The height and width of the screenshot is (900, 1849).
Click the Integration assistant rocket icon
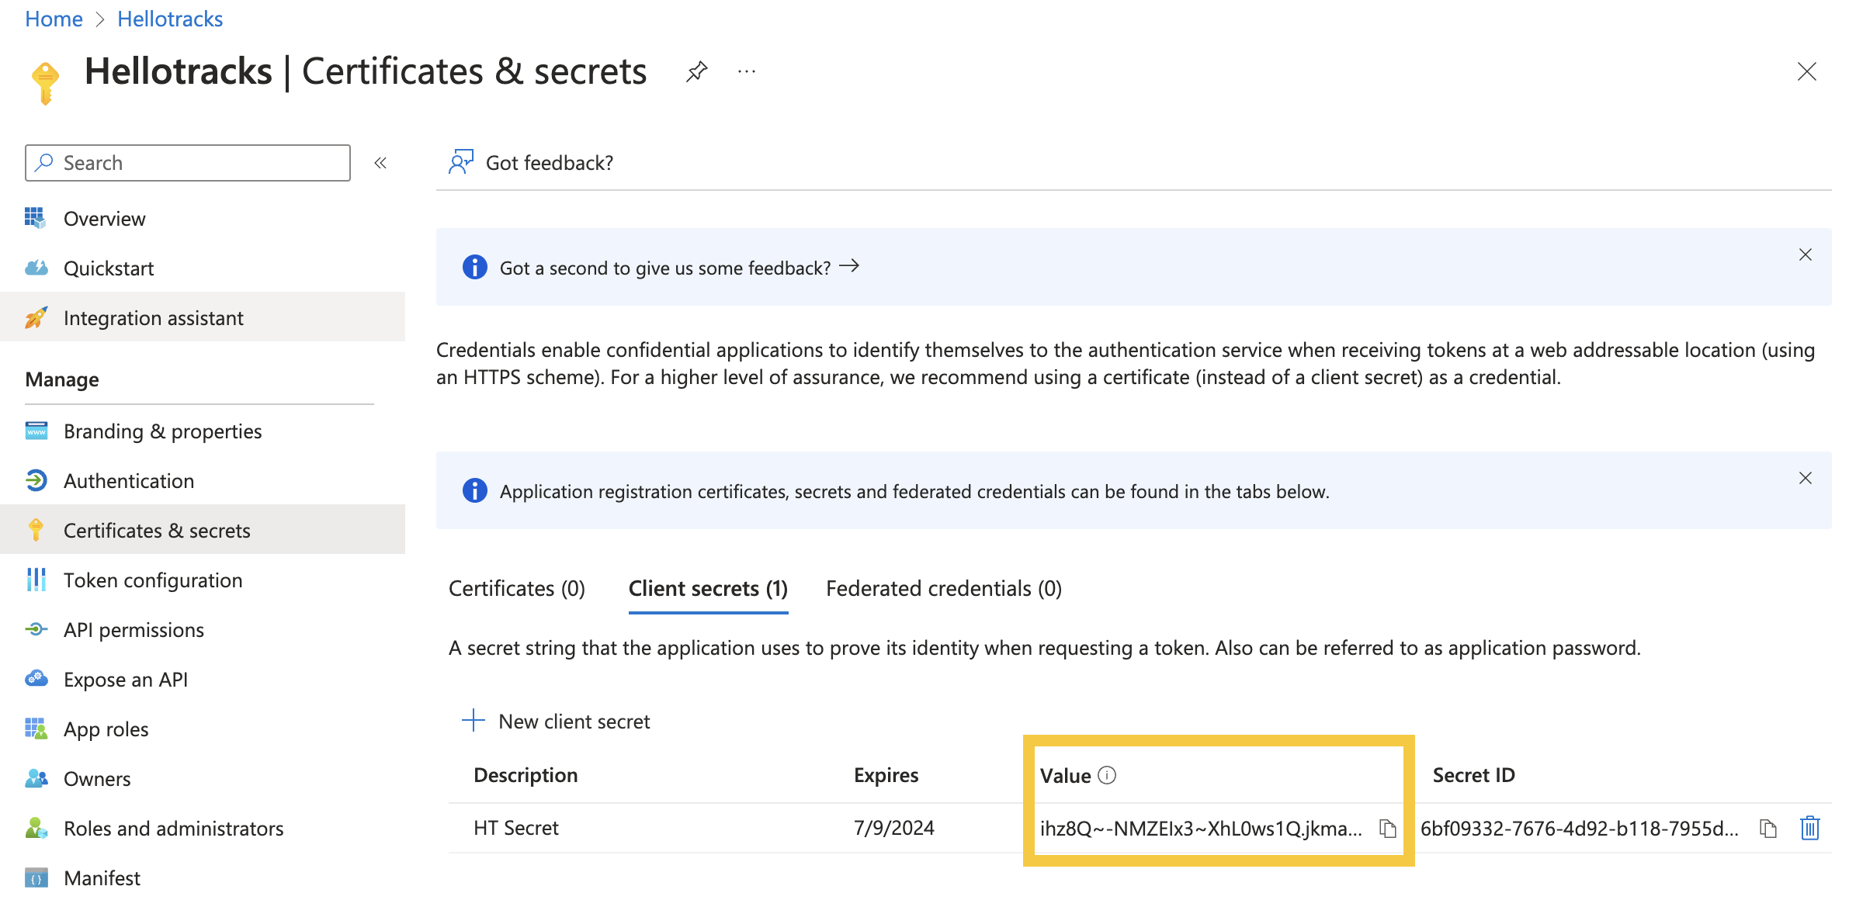click(36, 317)
